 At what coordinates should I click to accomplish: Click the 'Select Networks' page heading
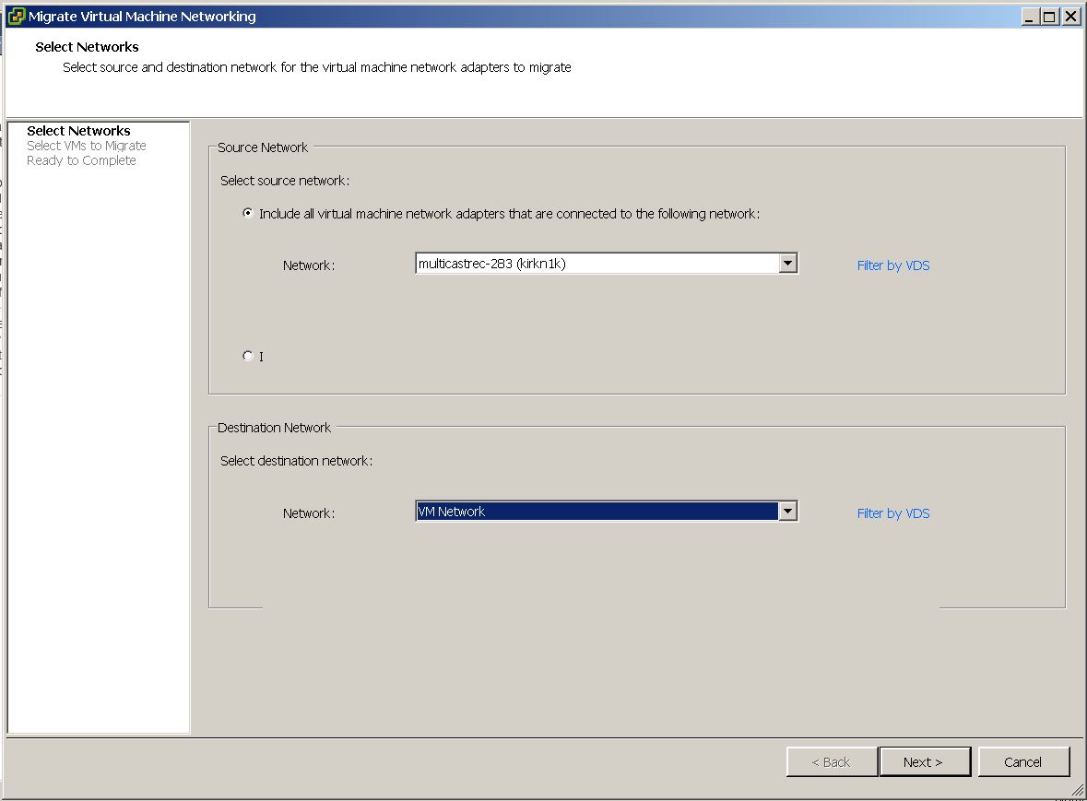(x=87, y=47)
